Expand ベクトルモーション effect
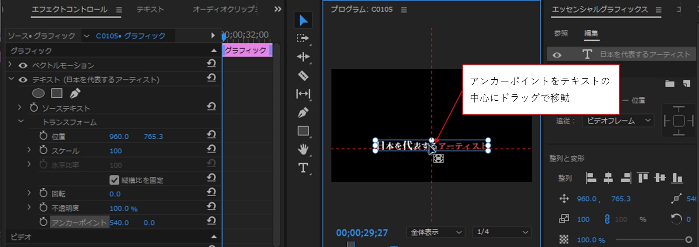The width and height of the screenshot is (699, 247). point(11,65)
